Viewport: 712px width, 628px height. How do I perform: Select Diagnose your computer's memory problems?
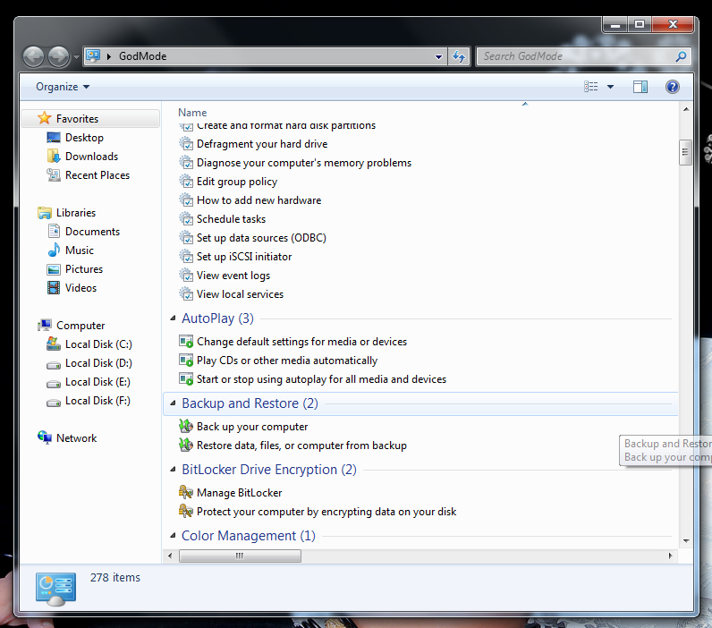click(x=304, y=163)
